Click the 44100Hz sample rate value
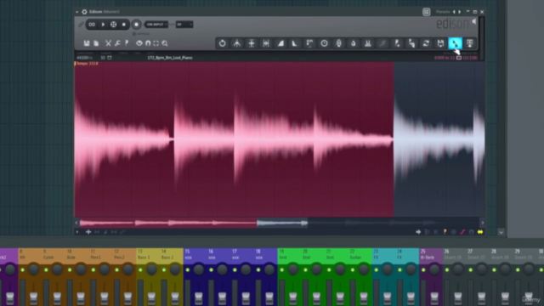The image size is (544, 306). (x=84, y=58)
